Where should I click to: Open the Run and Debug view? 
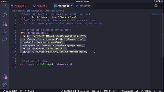pos(5,32)
